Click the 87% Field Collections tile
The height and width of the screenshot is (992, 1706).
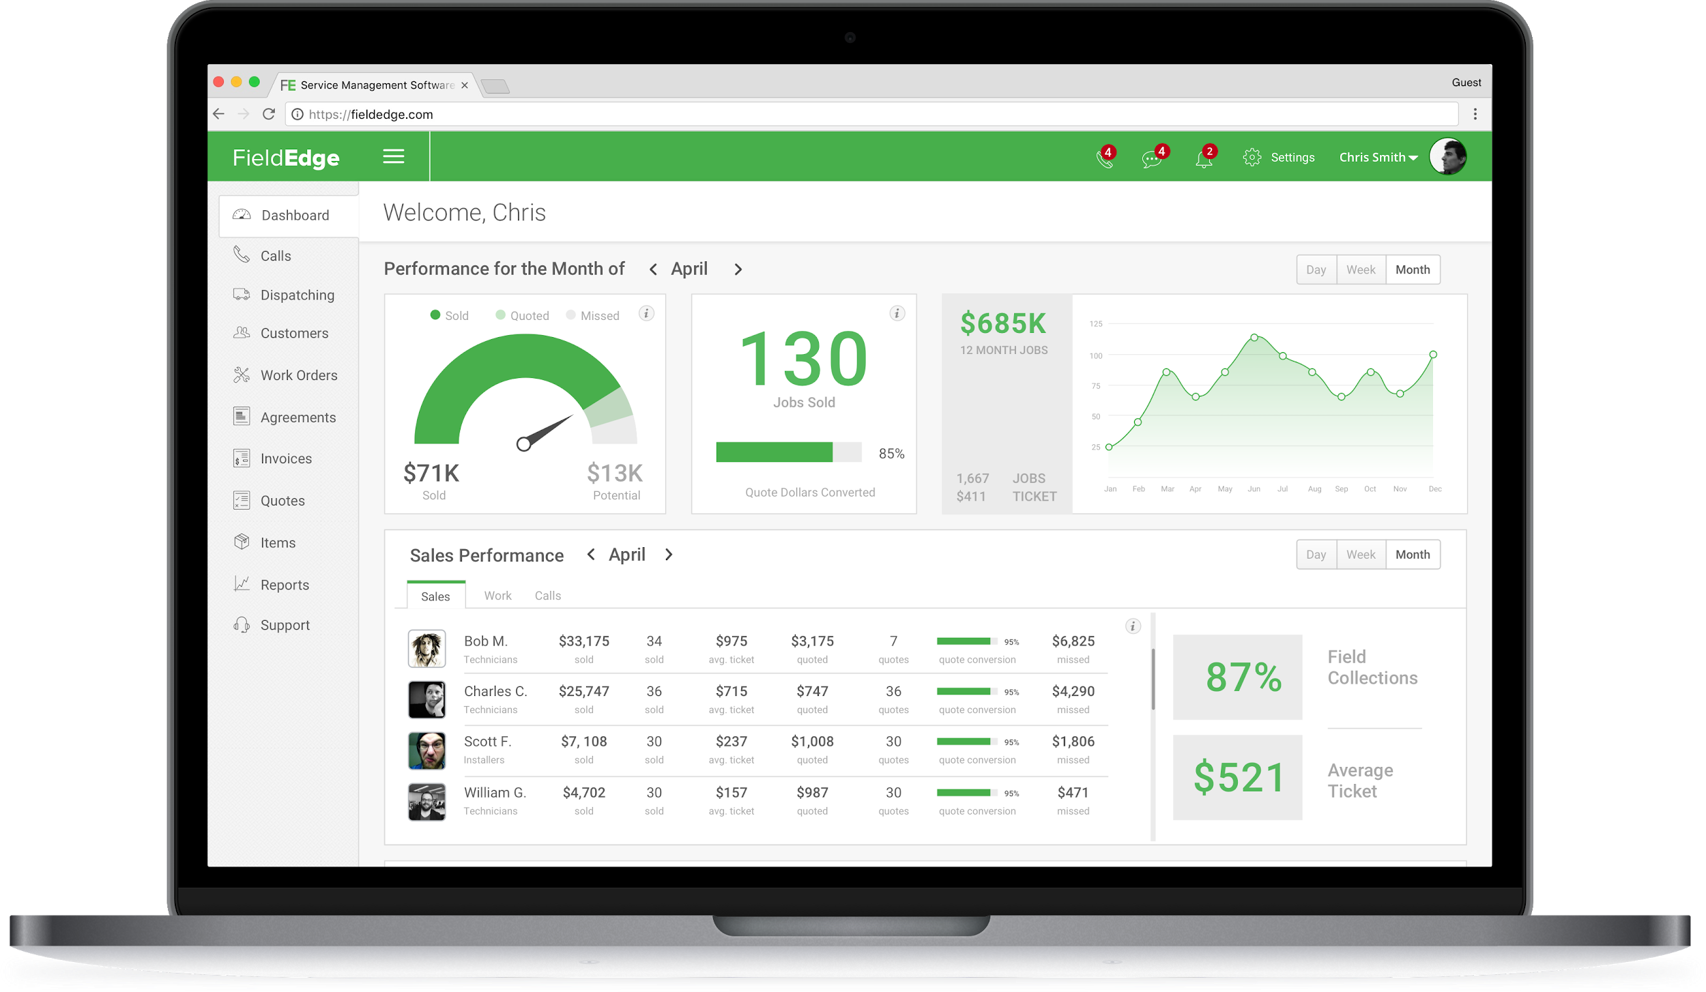(1237, 677)
